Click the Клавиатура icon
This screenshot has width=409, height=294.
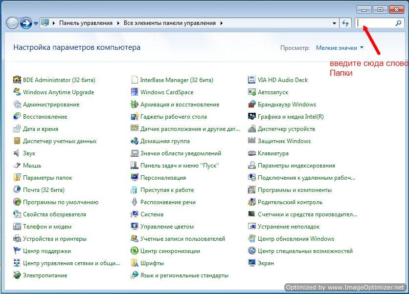252,153
